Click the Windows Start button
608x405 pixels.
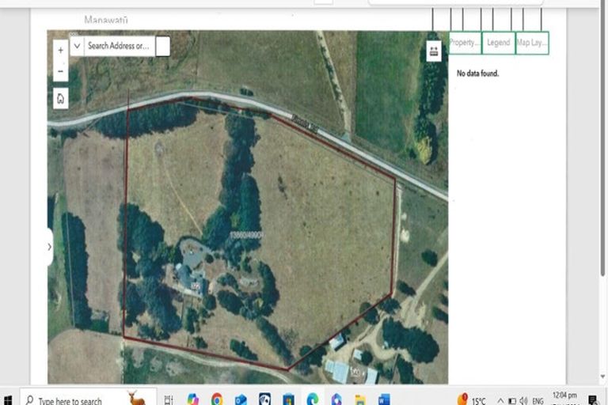pos(9,399)
